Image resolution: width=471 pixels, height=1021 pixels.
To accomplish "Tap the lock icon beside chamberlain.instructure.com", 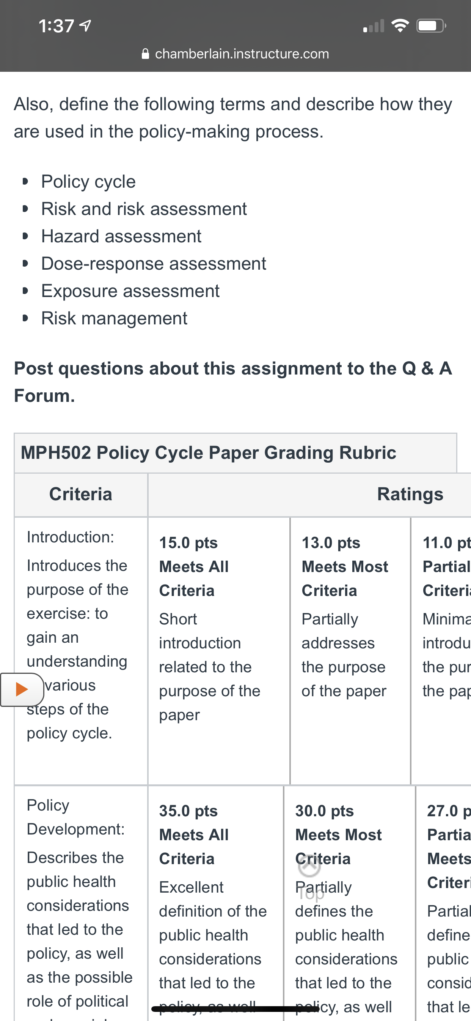I will [145, 53].
